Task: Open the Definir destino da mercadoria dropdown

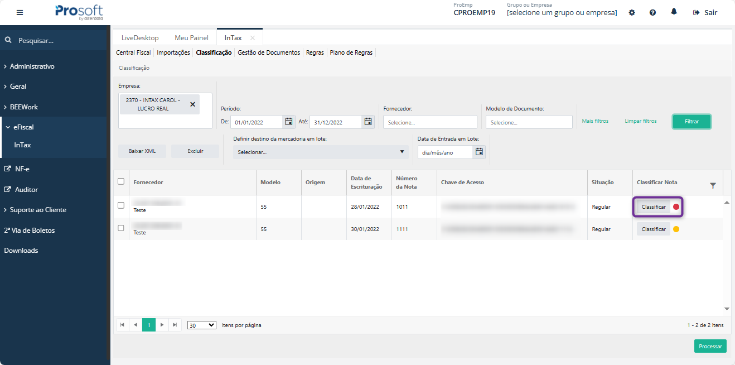Action: (321, 152)
